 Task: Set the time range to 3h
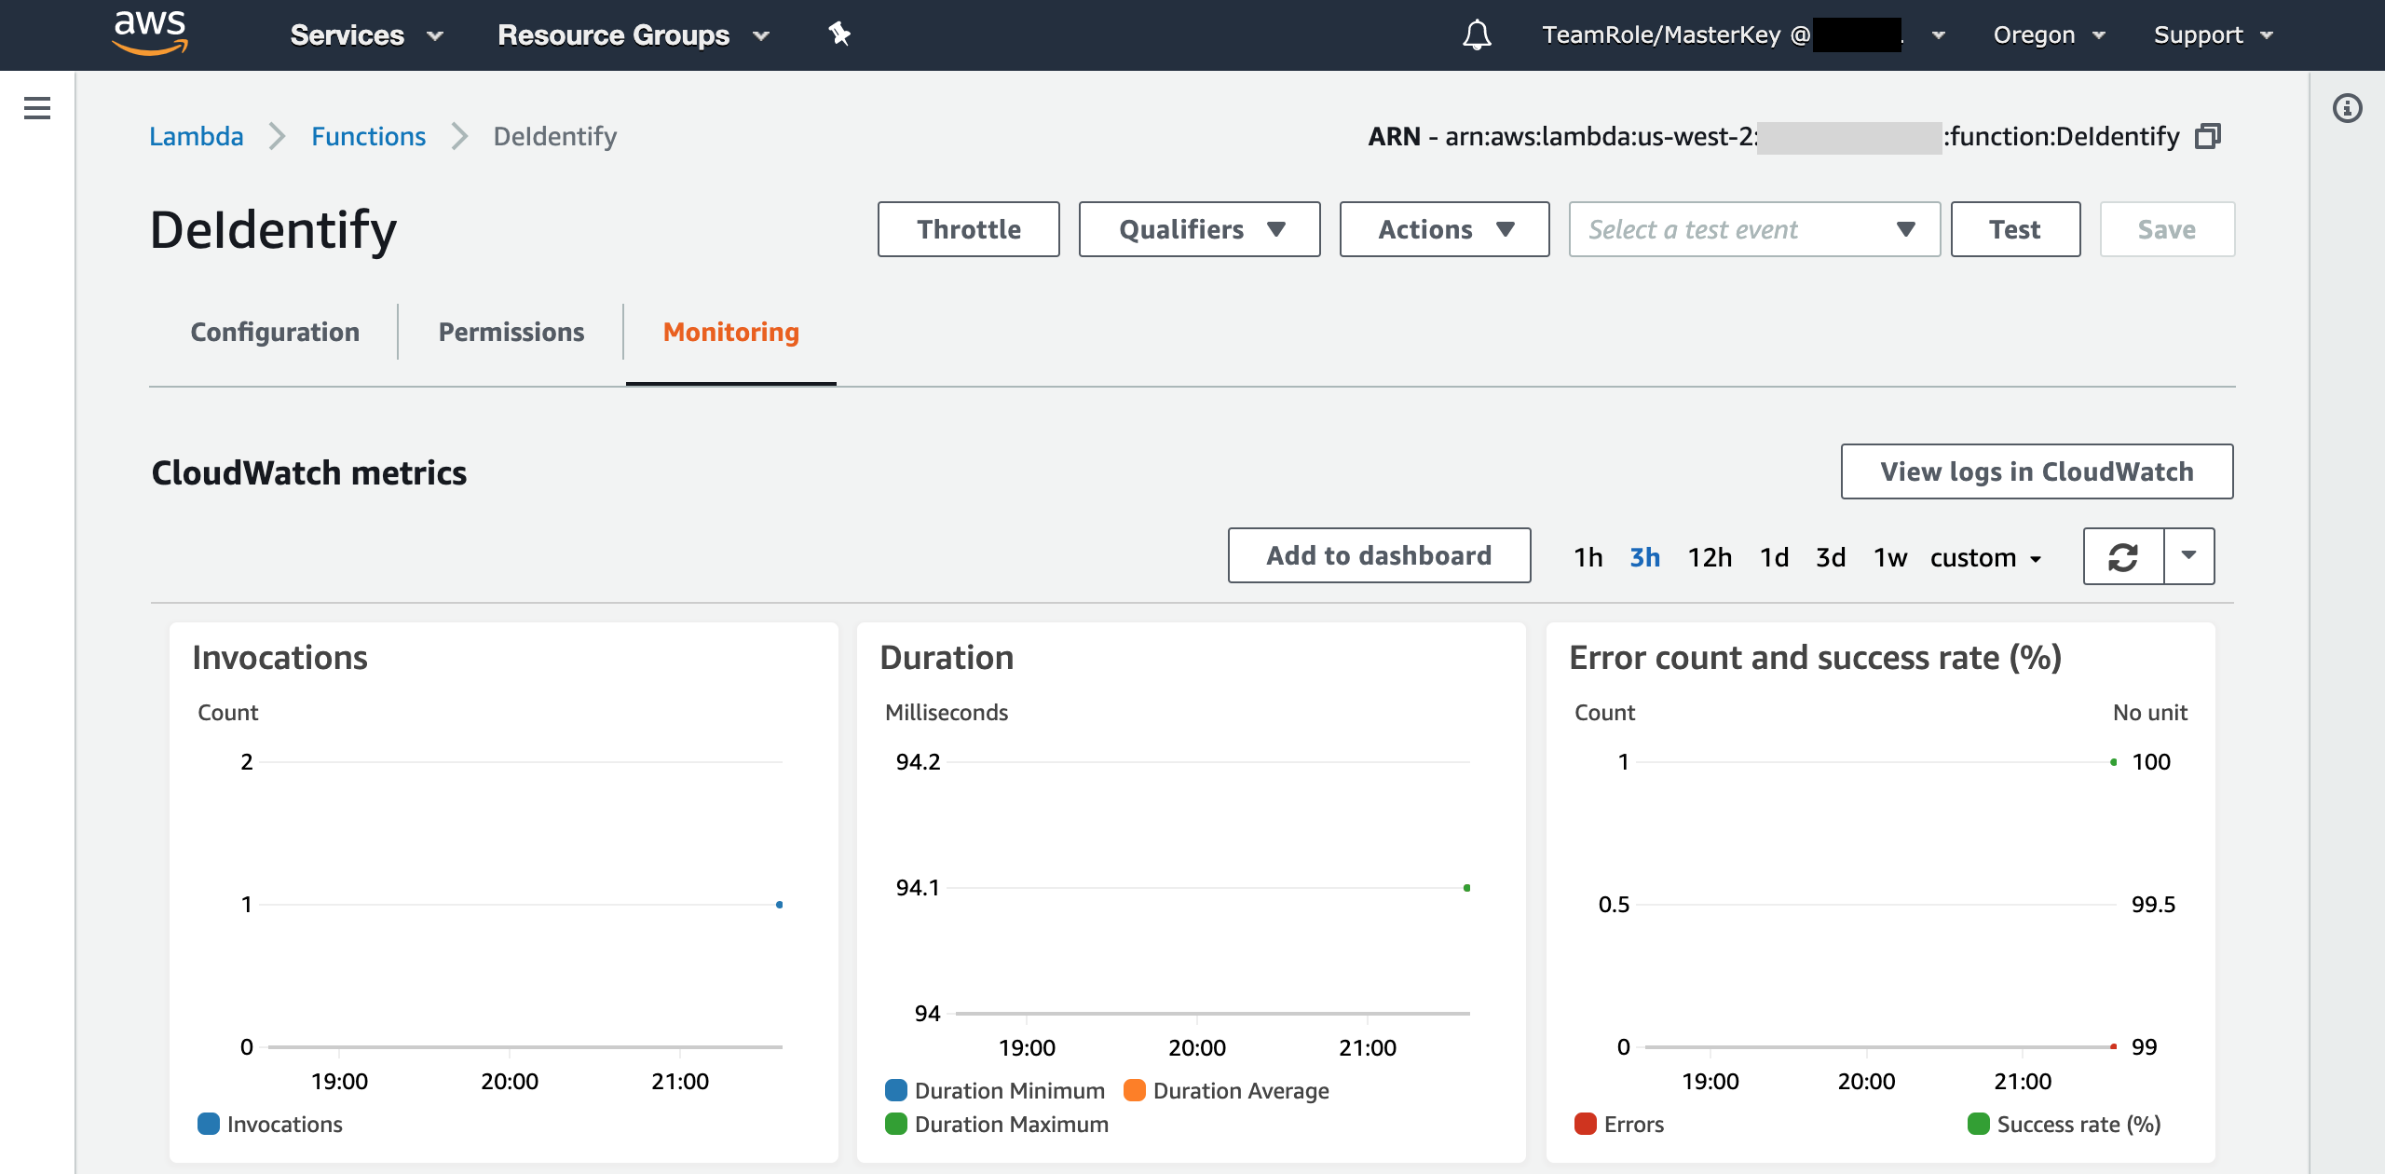pyautogui.click(x=1644, y=557)
